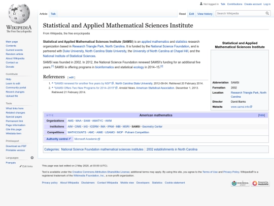Click the Powered by MediaWiki badge
The height and width of the screenshot is (206, 274).
(260, 183)
